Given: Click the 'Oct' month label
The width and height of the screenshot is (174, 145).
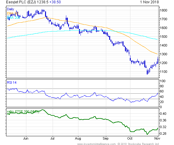Looking at the screenshot, I should tap(130, 139).
